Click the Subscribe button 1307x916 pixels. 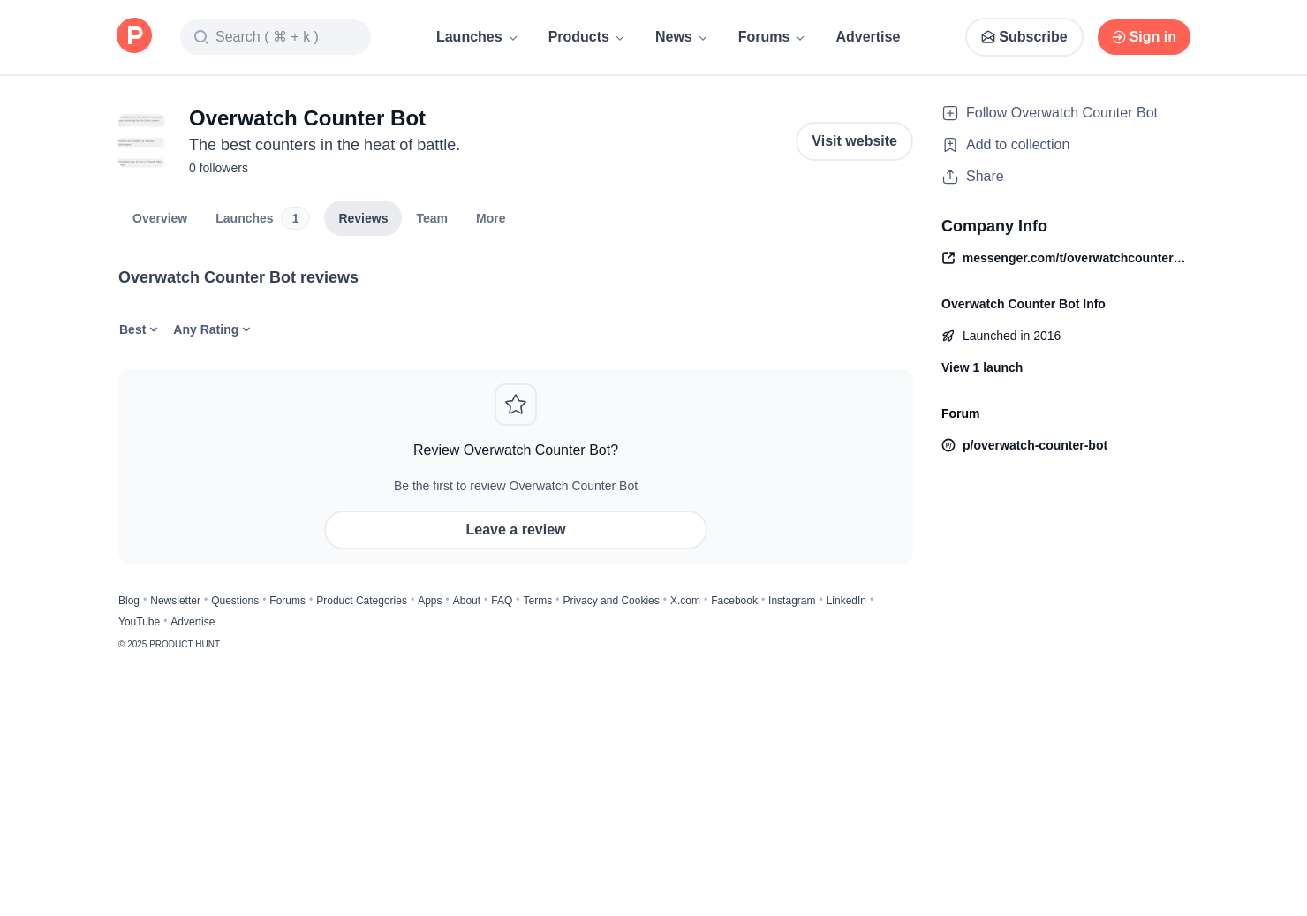point(1024,37)
